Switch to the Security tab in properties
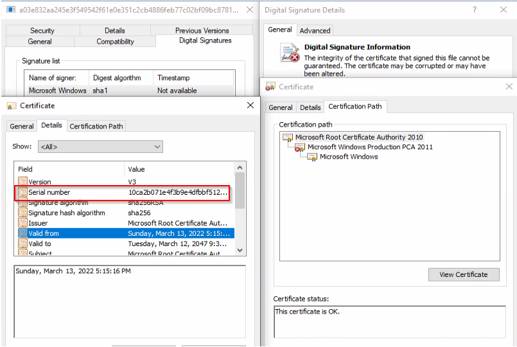The height and width of the screenshot is (347, 517). (x=42, y=31)
